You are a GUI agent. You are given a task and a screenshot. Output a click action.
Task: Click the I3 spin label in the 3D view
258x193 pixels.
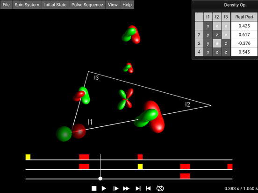click(x=96, y=78)
